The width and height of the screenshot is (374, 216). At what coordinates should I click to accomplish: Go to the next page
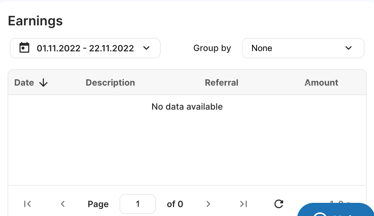(208, 204)
